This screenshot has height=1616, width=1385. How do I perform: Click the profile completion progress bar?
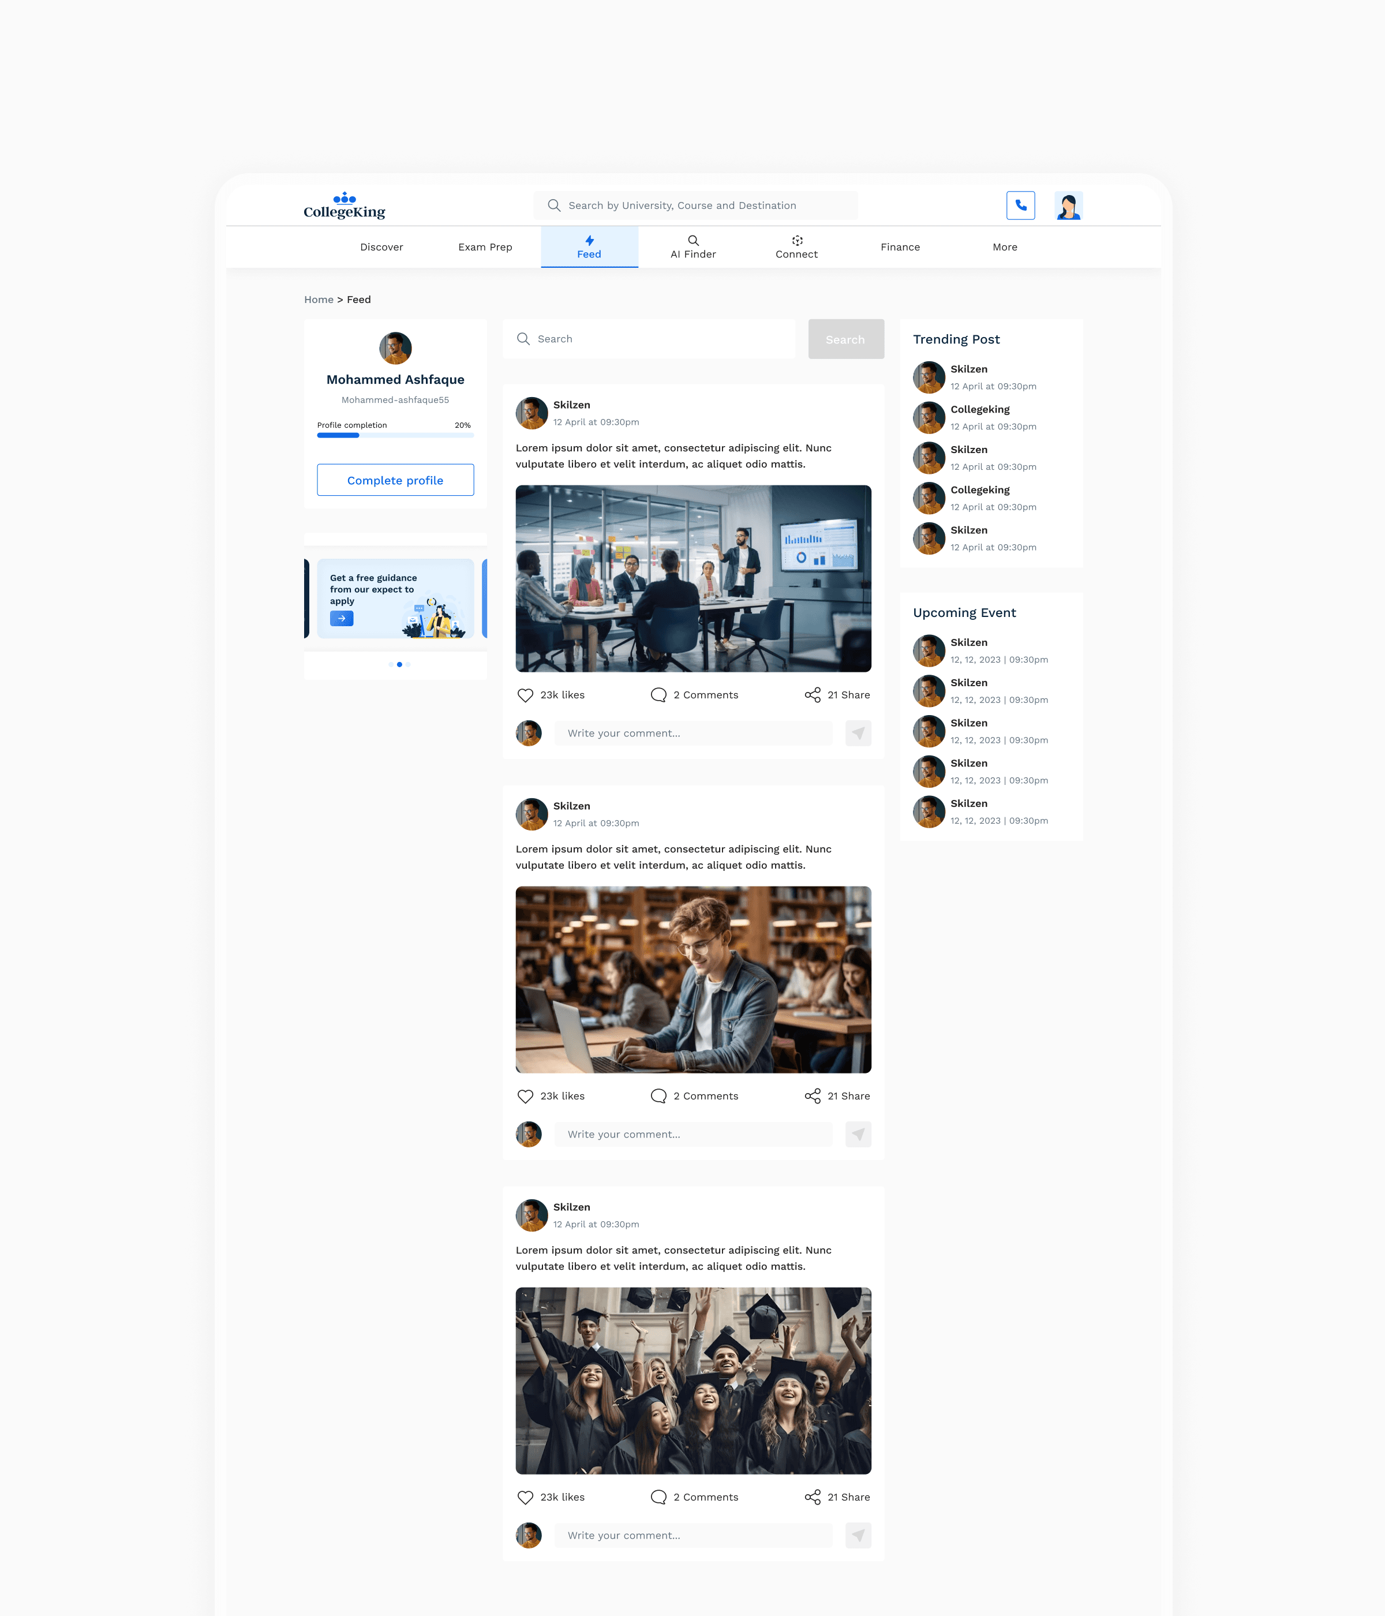click(x=395, y=435)
